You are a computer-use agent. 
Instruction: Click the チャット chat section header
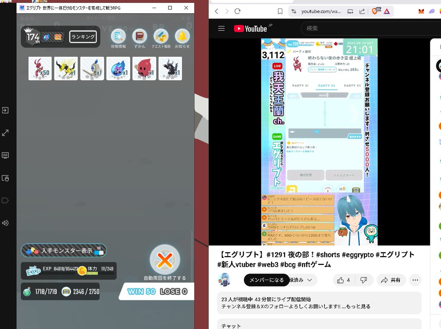231,326
